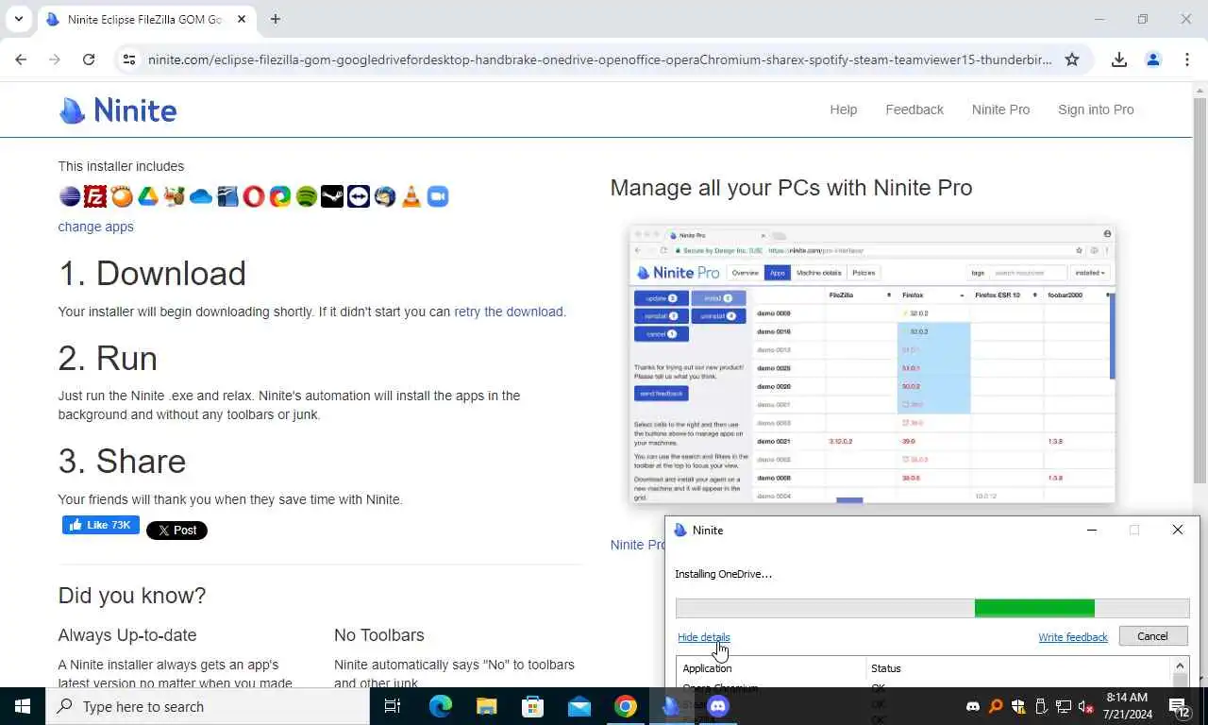Click the address bar URL
The width and height of the screenshot is (1208, 725).
(x=599, y=59)
